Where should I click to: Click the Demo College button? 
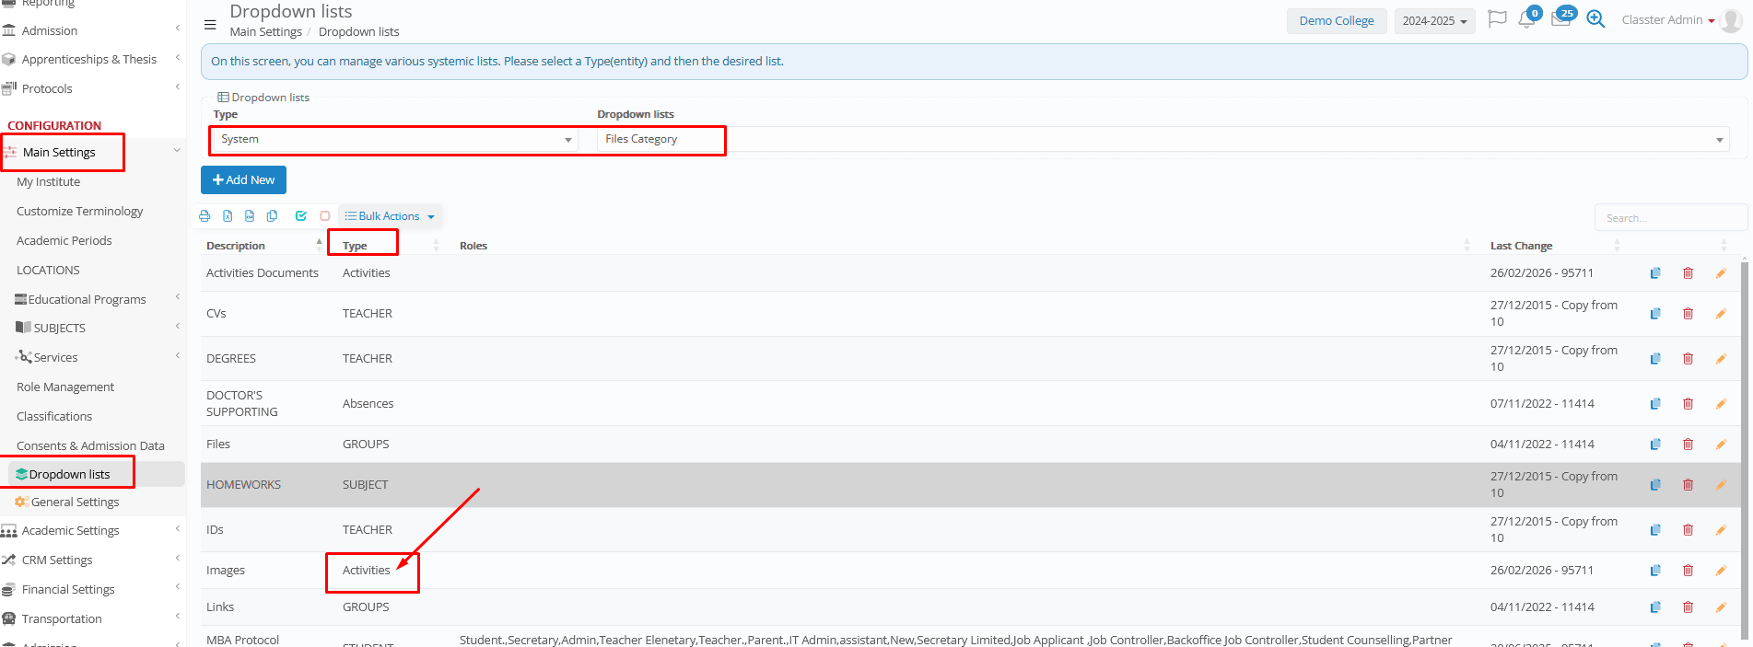[1336, 21]
